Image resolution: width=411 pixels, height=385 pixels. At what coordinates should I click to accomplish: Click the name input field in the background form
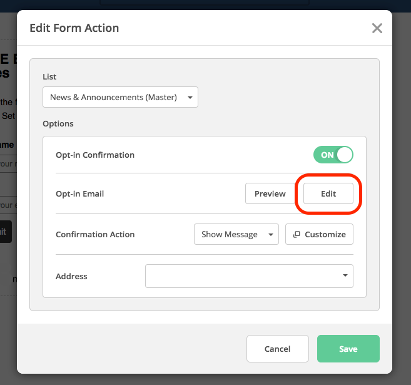pyautogui.click(x=8, y=164)
